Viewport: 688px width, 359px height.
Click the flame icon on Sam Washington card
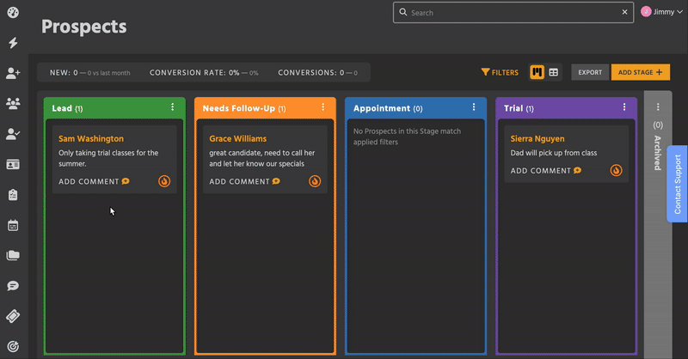click(x=164, y=181)
